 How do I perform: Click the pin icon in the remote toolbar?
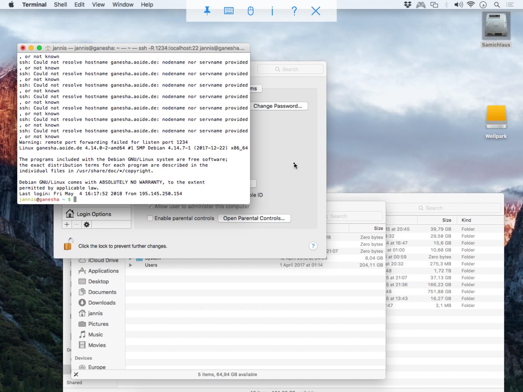coord(207,11)
